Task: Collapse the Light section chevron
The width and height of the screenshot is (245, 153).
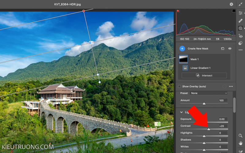Action: coord(181,112)
